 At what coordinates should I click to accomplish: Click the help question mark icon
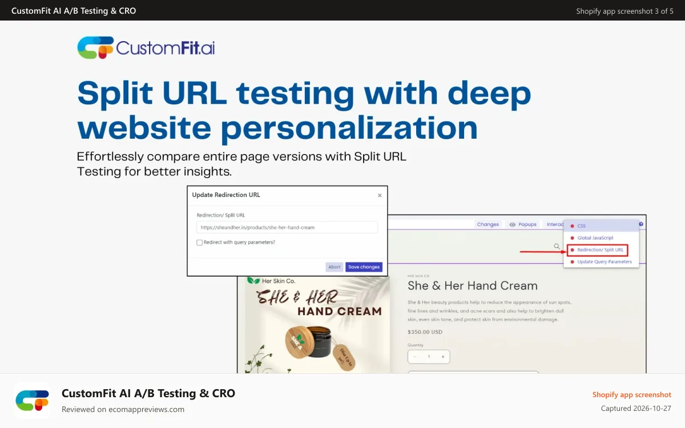(641, 224)
